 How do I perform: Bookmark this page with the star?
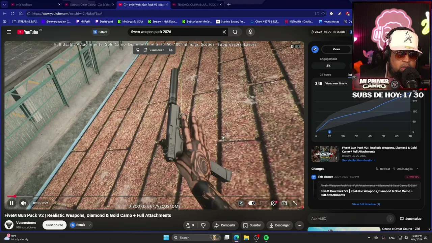pyautogui.click(x=323, y=13)
